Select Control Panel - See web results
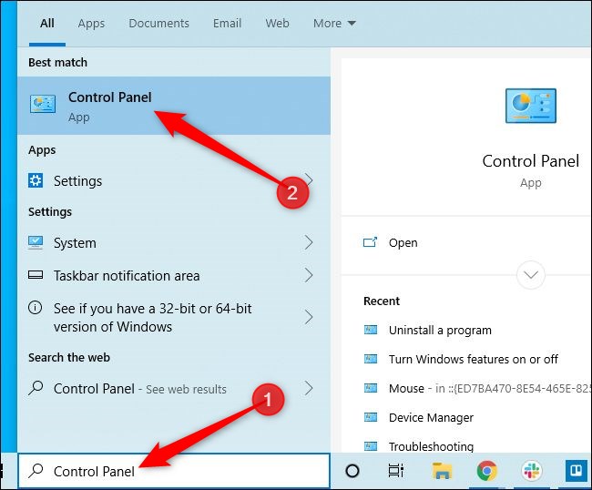This screenshot has height=490, width=592. coord(174,389)
